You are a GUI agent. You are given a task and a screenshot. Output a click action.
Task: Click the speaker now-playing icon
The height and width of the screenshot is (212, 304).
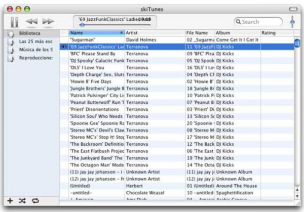tap(64, 47)
